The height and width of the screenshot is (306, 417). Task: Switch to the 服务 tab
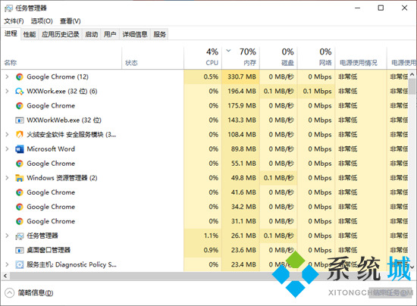click(159, 34)
